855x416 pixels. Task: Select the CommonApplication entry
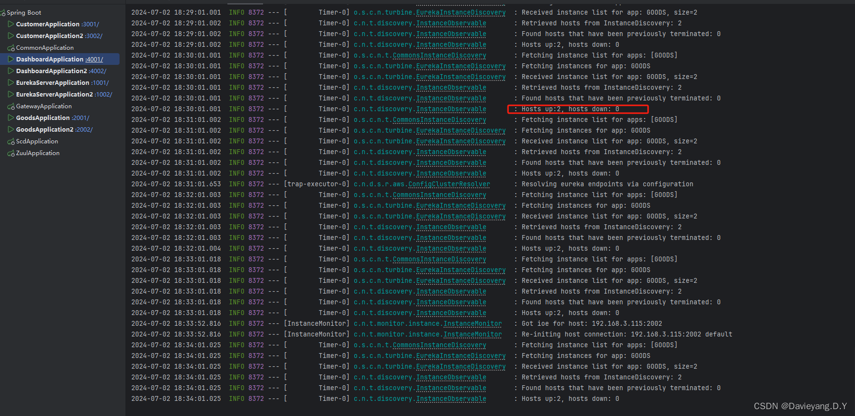45,47
